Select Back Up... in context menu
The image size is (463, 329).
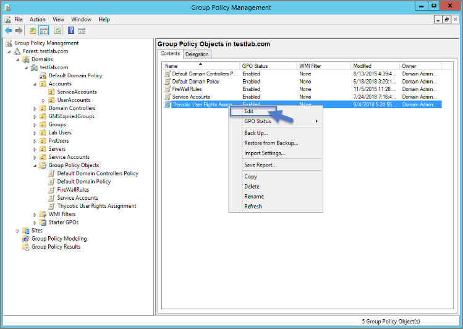click(256, 133)
